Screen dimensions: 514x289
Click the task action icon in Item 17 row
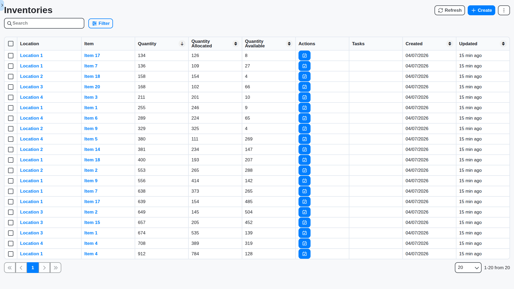click(x=304, y=55)
